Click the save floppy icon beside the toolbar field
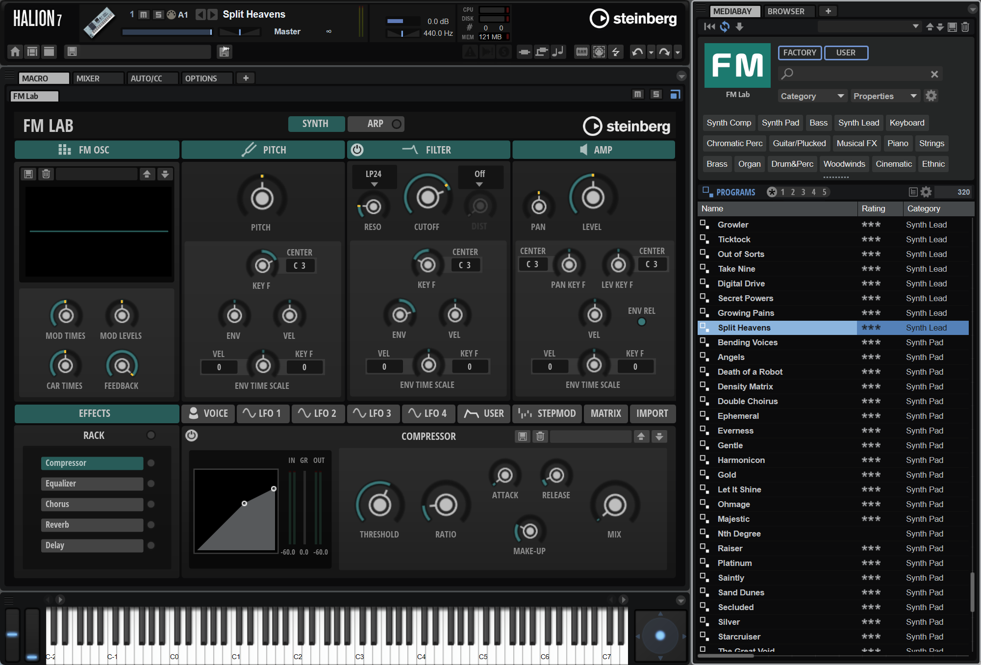 72,51
